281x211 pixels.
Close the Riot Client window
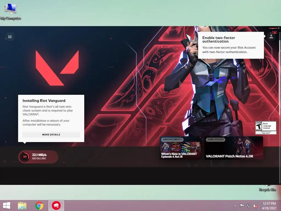279,28
